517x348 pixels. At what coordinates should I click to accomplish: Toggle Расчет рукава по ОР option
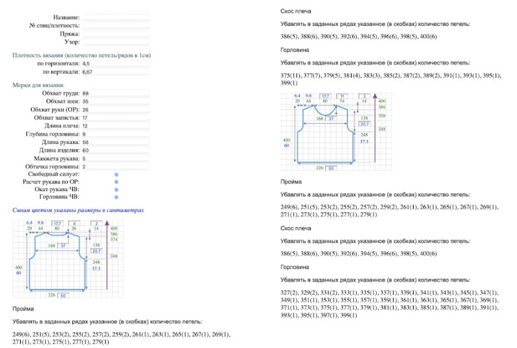116,183
